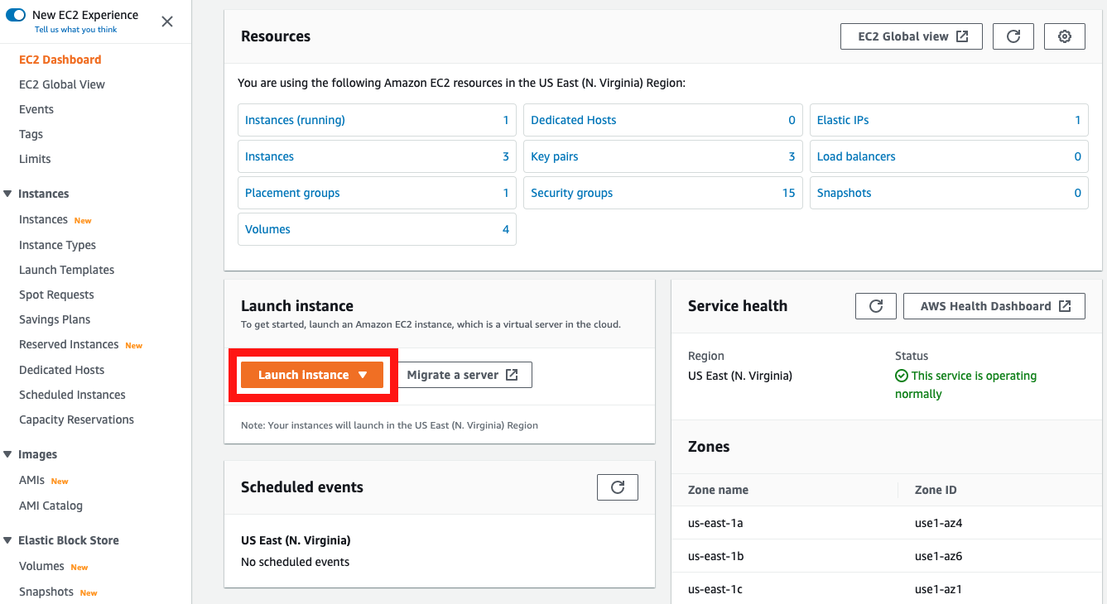
Task: Refresh the Resources panel
Action: click(1013, 36)
